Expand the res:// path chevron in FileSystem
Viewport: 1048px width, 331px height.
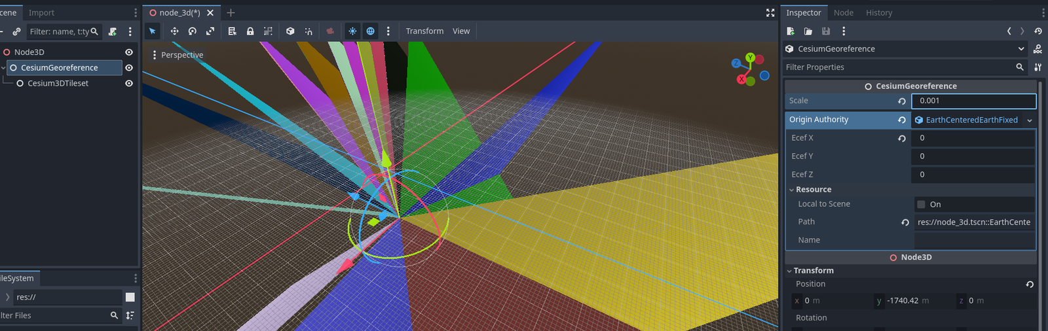pos(8,297)
